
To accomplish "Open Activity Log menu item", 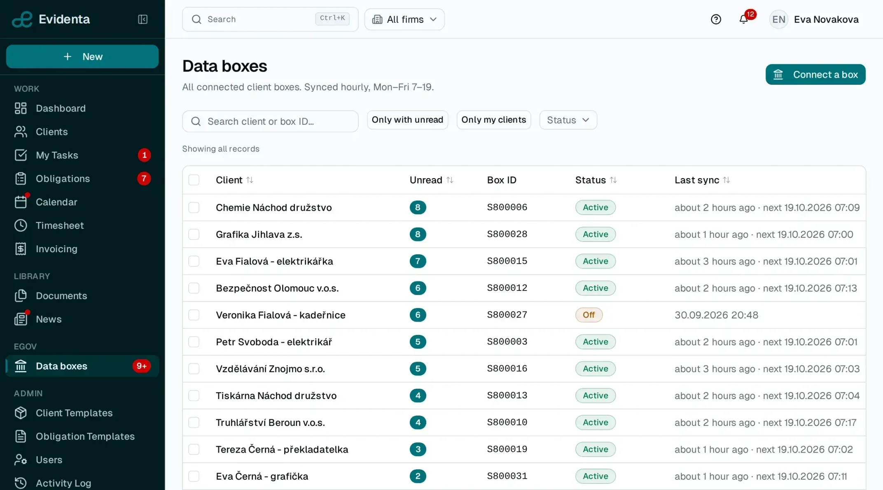I will (82, 483).
